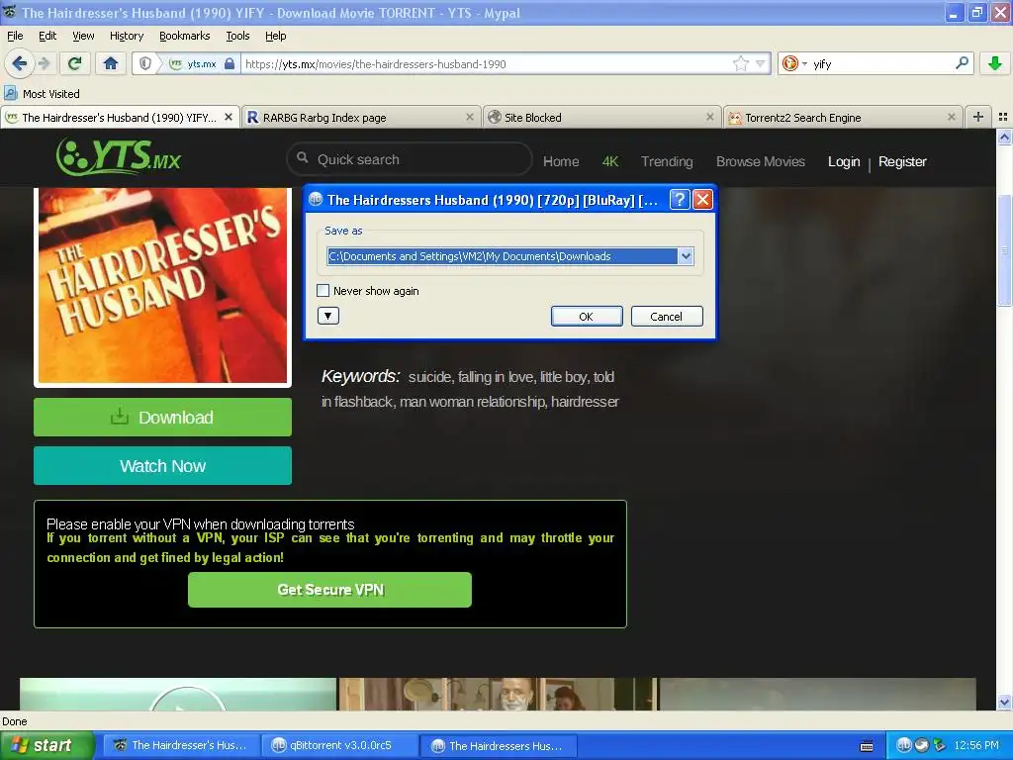Open the URL history dropdown arrow
The height and width of the screenshot is (760, 1013).
[x=761, y=63]
